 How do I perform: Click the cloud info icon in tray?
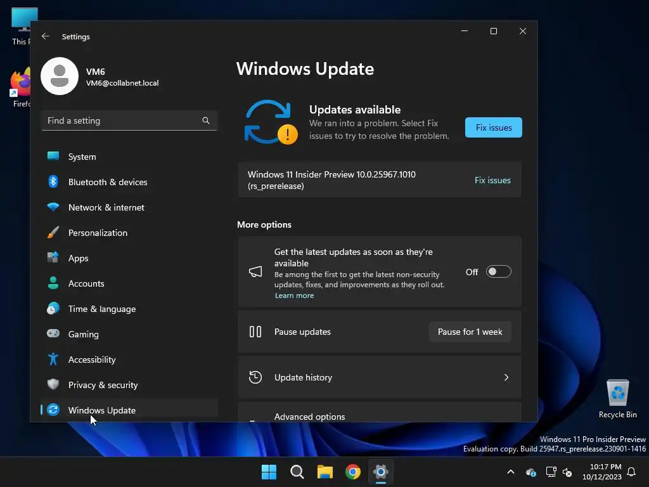(531, 472)
